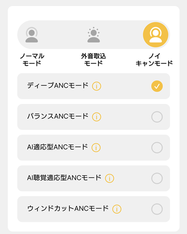Screen dimensions: 187x234
Task: View info for ウィンドカットANCモード
Action: point(117,209)
